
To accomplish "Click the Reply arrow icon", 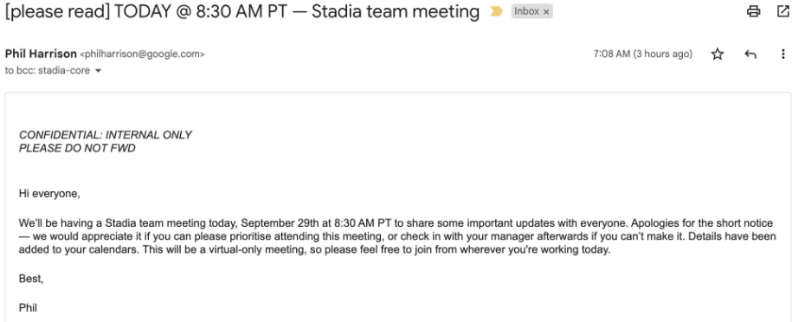I will click(750, 54).
